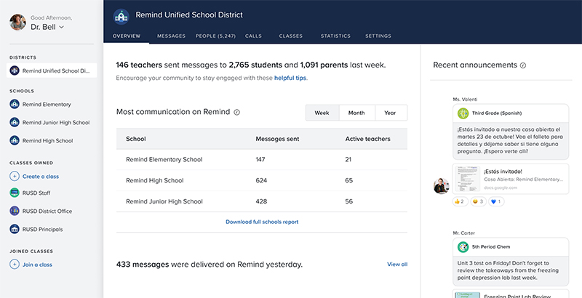Open the Unit 3 test announcement message
Screen dimensions: 582x298
coord(511,270)
